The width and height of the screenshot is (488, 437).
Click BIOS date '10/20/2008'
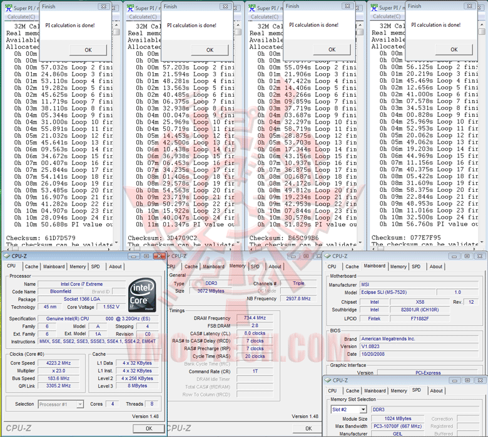tap(419, 354)
